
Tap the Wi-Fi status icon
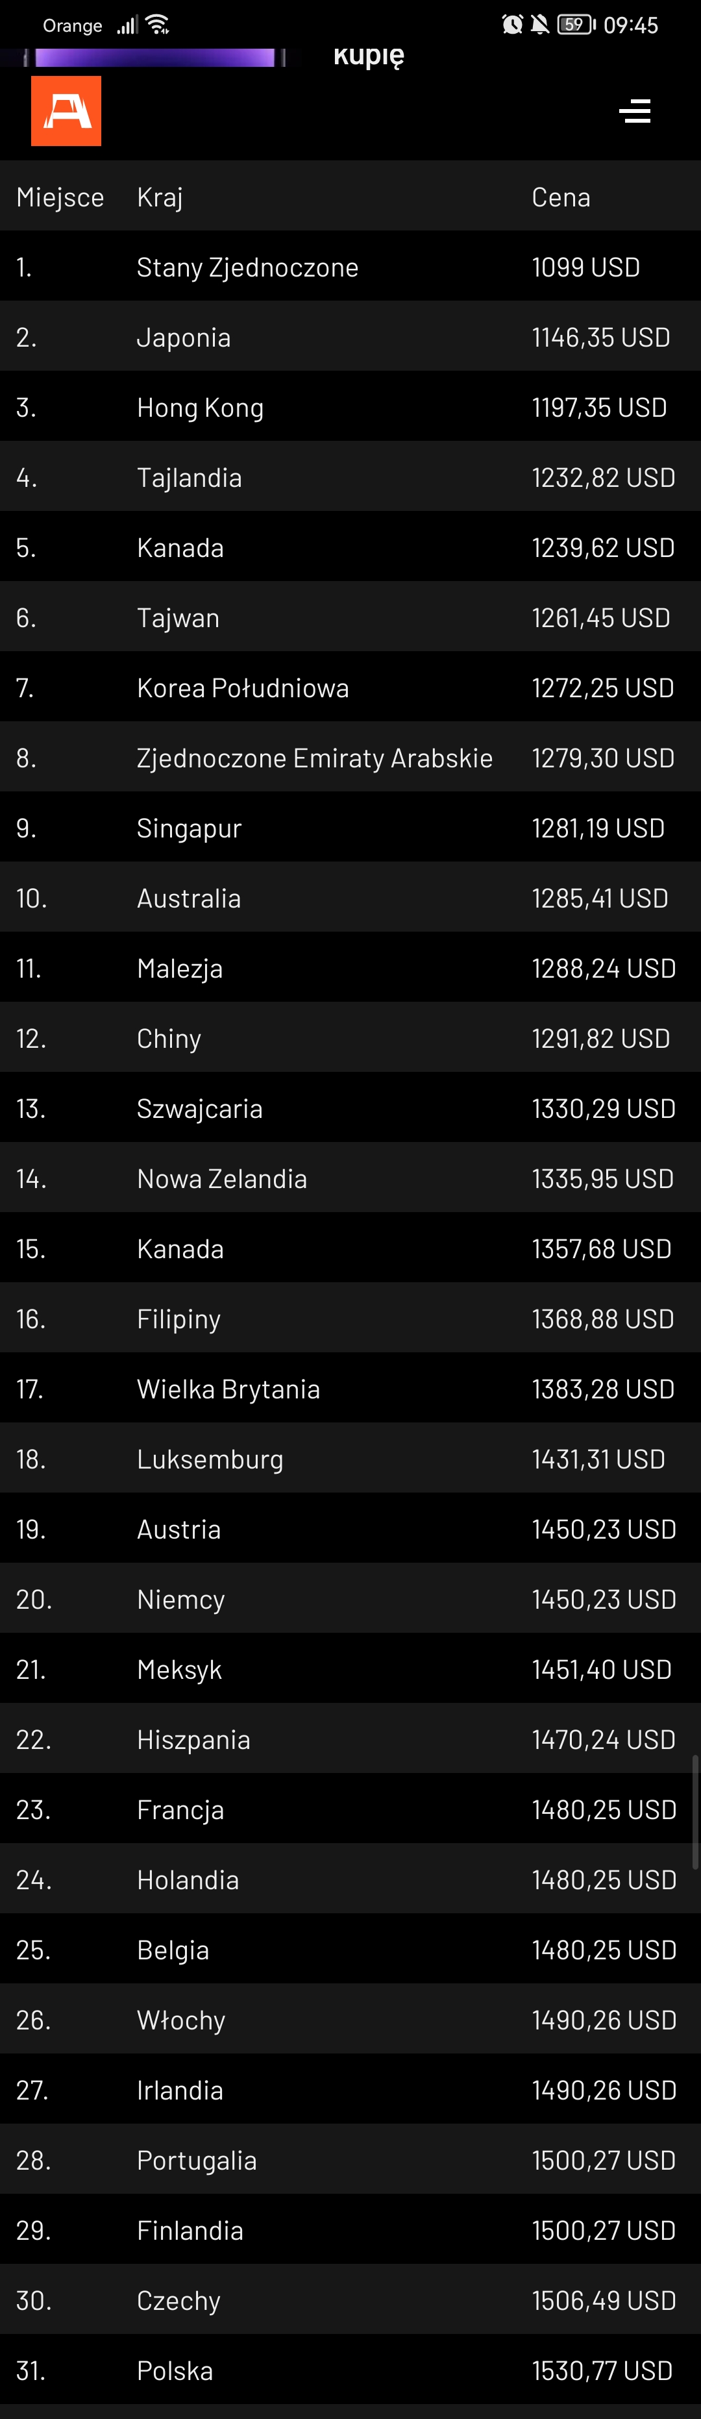[x=158, y=25]
